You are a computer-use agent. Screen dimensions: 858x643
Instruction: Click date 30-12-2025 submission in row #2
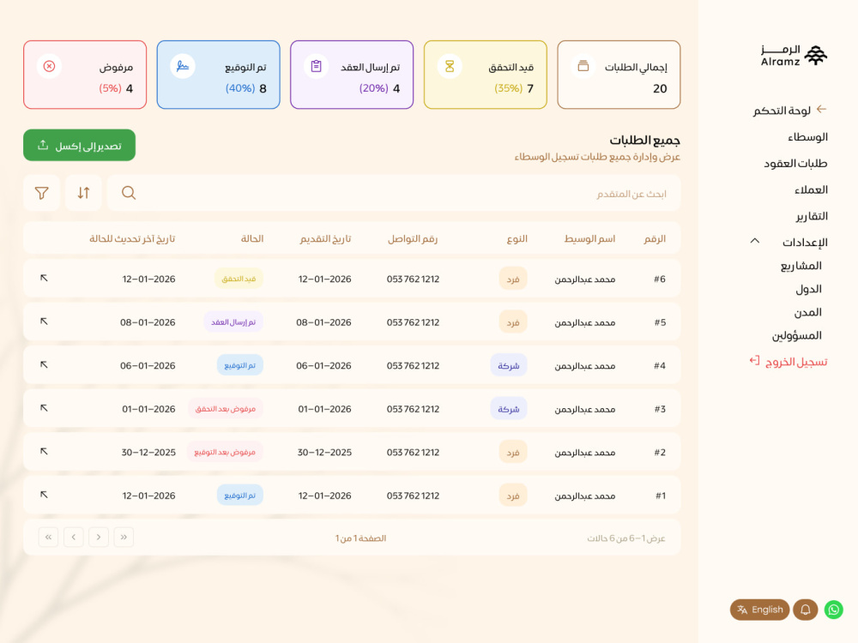(x=324, y=452)
